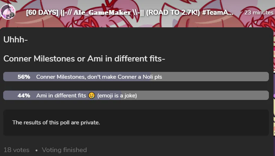Click the blushing emoji in Ami option
Viewport: 275px width, 156px height.
coord(92,96)
